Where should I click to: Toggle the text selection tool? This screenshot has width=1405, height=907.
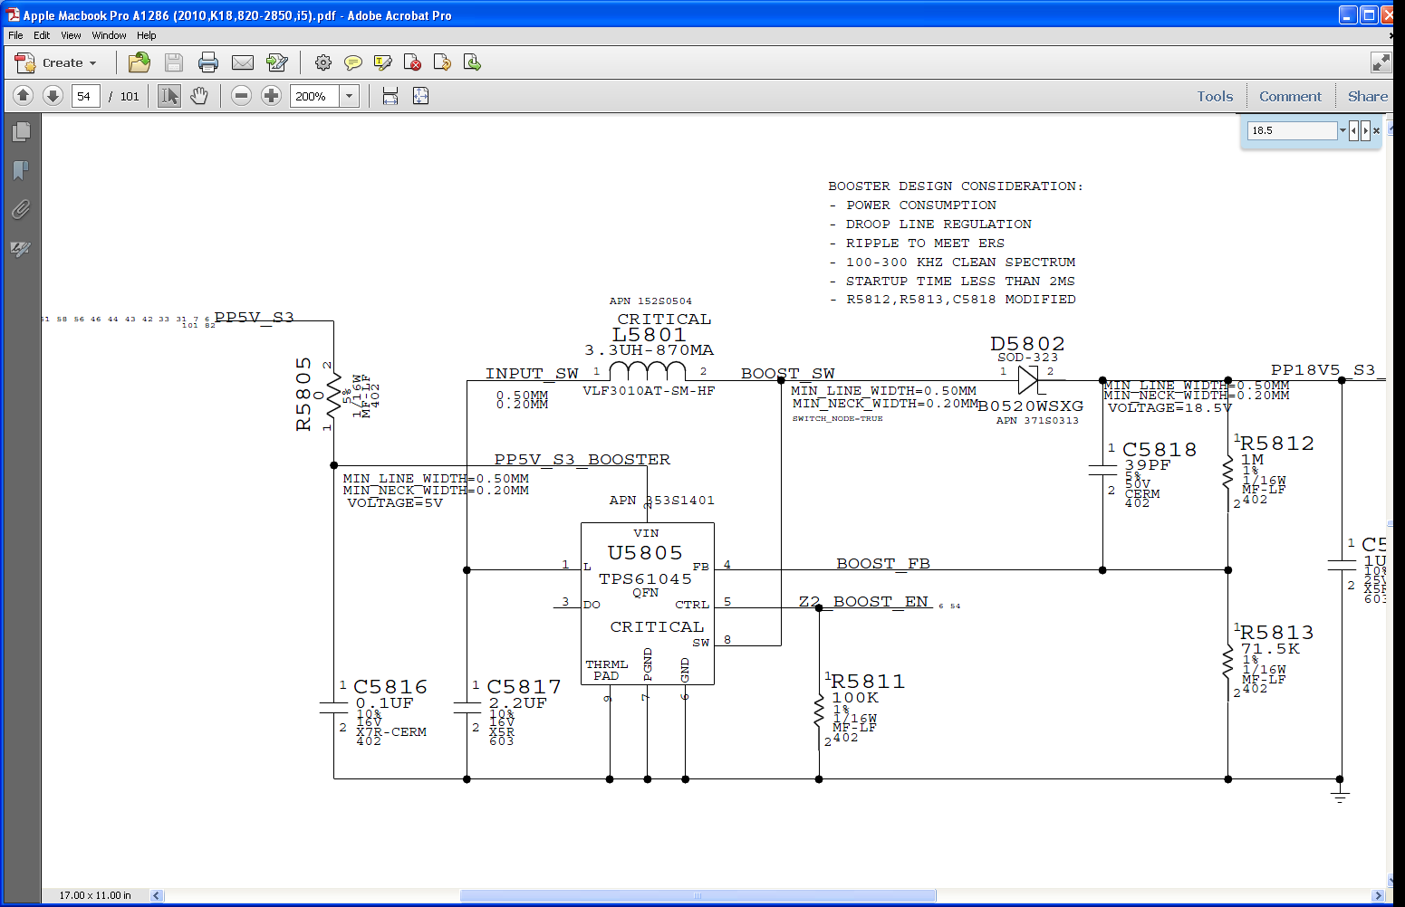pyautogui.click(x=169, y=96)
